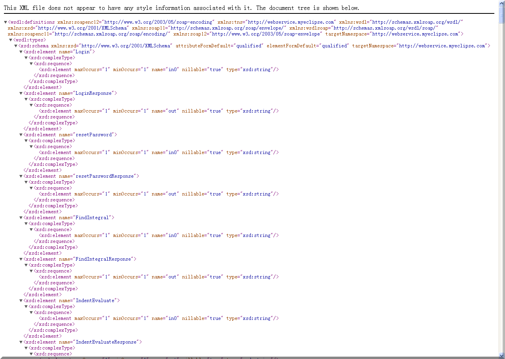The width and height of the screenshot is (505, 359).
Task: Collapse complexType under resetPassword element
Action: click(x=26, y=141)
